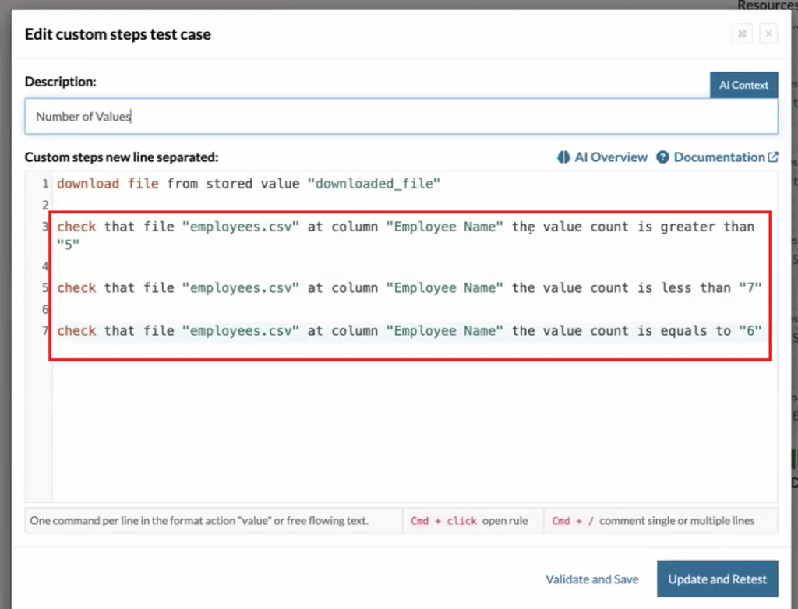Click the external link icon after Documentation
The image size is (798, 609).
[x=773, y=157]
